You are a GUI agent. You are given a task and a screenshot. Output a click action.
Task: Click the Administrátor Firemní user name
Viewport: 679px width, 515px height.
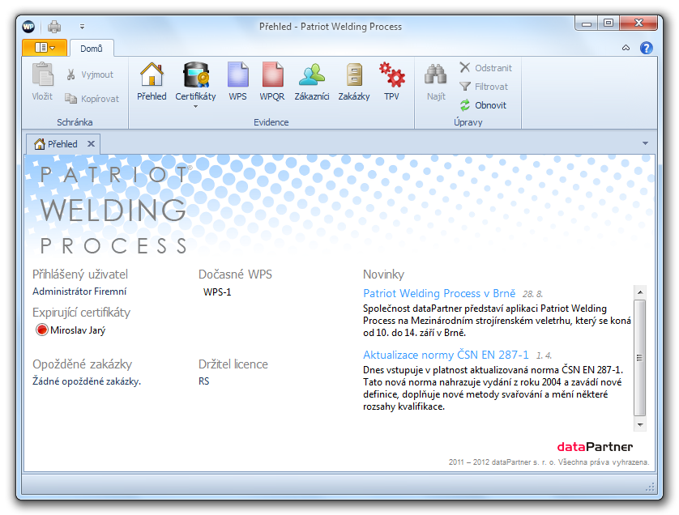[x=79, y=292]
